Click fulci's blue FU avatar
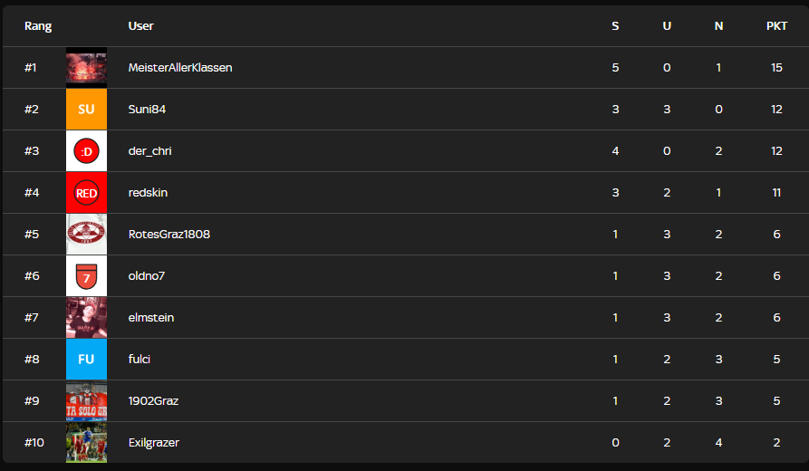The width and height of the screenshot is (809, 471). pyautogui.click(x=86, y=360)
